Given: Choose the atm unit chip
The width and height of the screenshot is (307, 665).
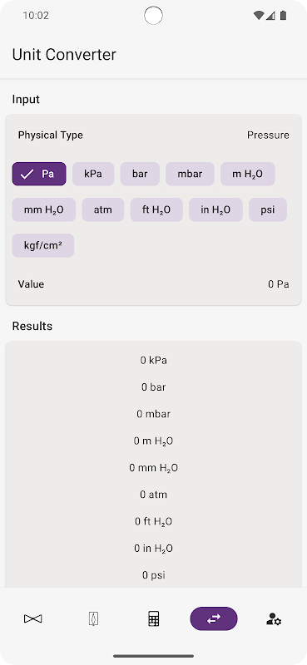Looking at the screenshot, I should pyautogui.click(x=103, y=209).
